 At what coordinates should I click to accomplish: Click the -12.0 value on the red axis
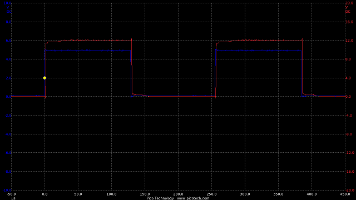349,153
